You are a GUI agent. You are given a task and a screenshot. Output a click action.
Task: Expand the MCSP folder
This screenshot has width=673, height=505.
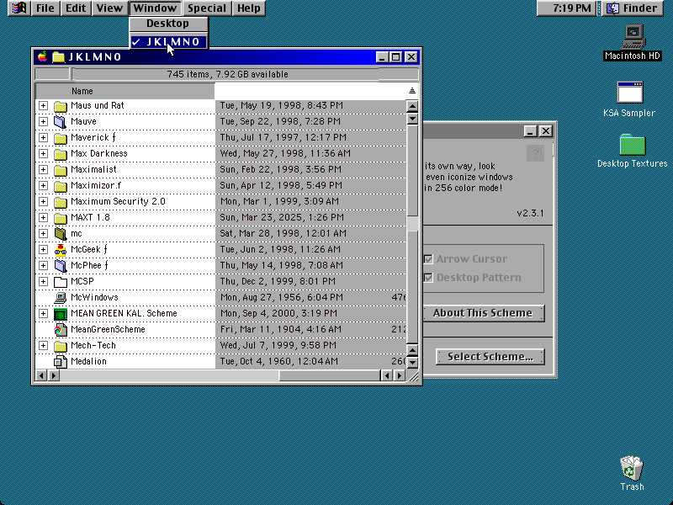tap(43, 282)
